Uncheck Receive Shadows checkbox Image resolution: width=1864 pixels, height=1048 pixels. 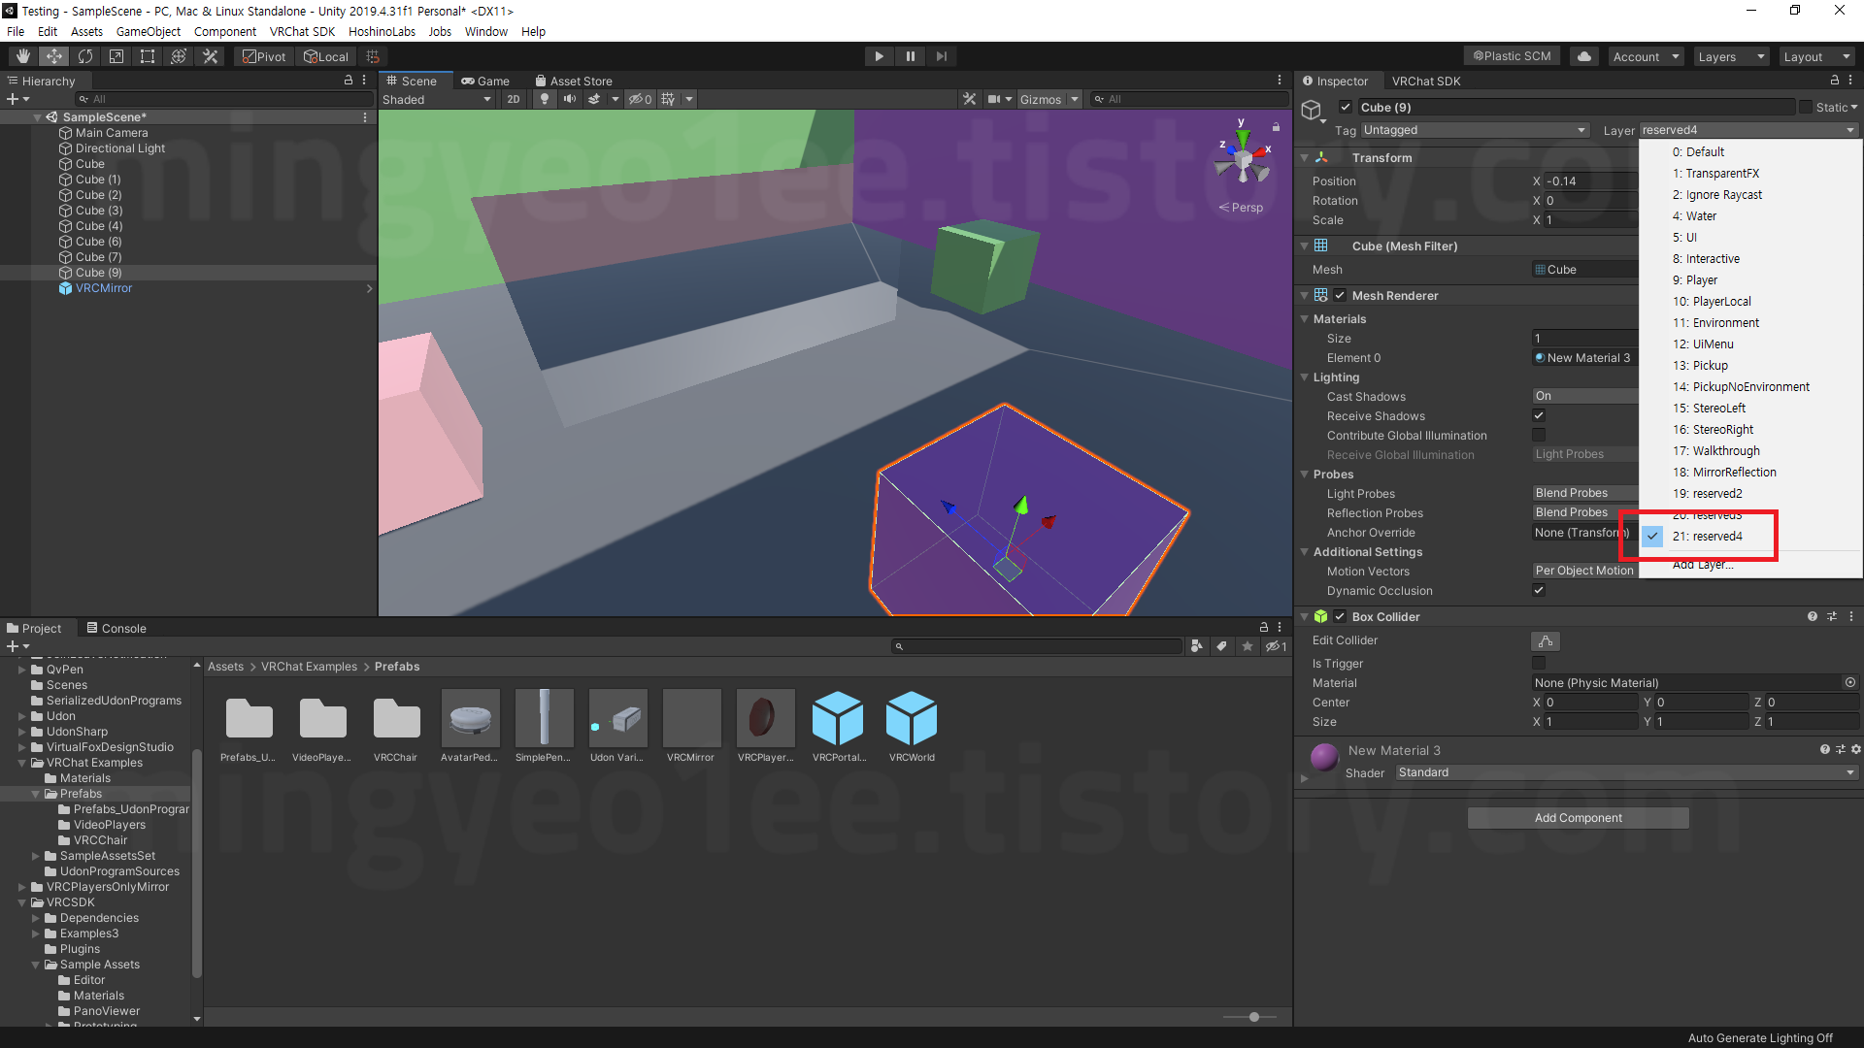[x=1539, y=416]
